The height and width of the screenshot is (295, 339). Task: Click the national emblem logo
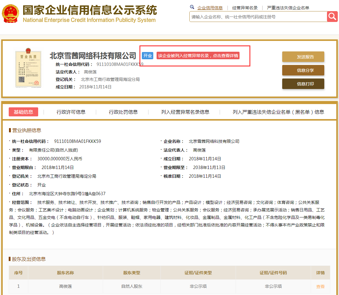coord(10,14)
